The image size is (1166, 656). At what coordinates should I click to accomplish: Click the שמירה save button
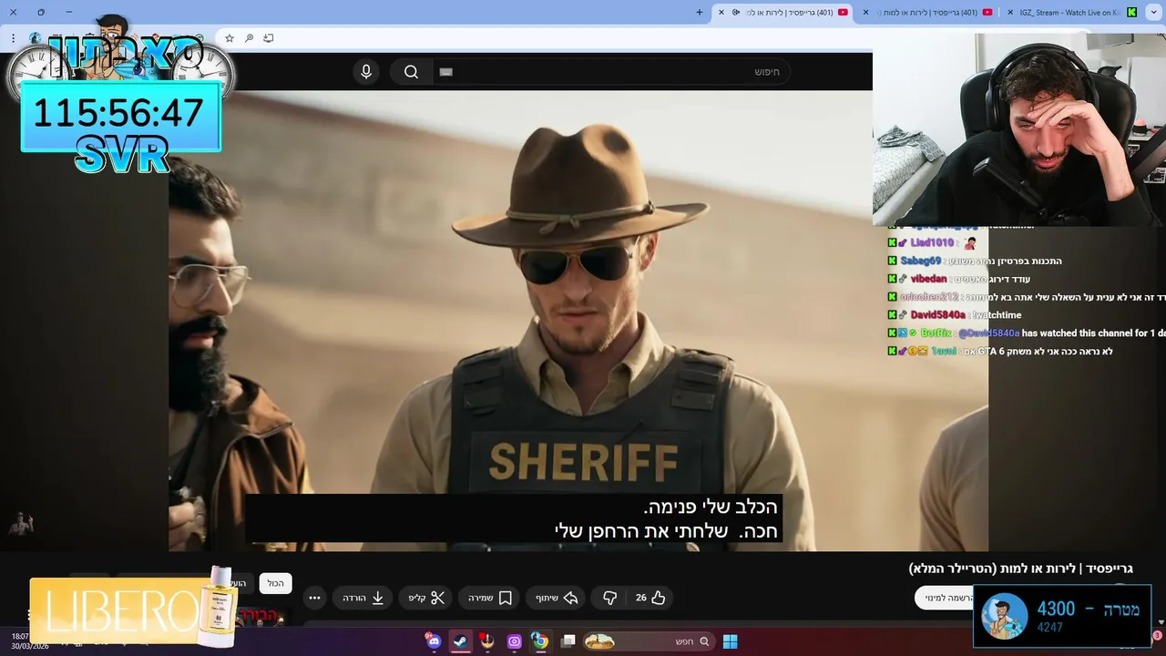490,598
